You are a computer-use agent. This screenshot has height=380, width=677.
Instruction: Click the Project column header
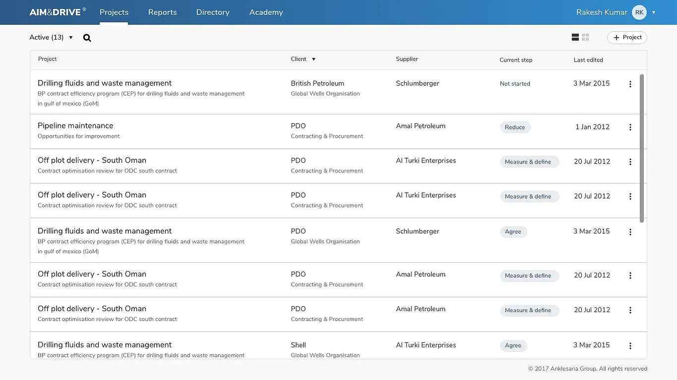[x=48, y=59]
